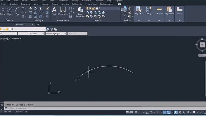Switch to the Output ribbon tab
The width and height of the screenshot is (206, 116).
pyautogui.click(x=55, y=4)
